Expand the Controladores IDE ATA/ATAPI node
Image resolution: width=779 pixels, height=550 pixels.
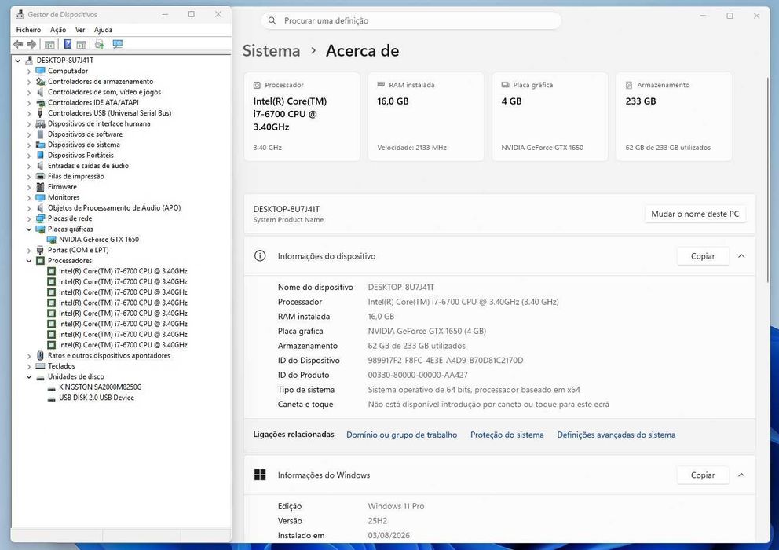click(x=29, y=102)
